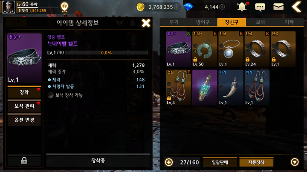Open the sort dropdown arrow at bottom right

[x=295, y=162]
